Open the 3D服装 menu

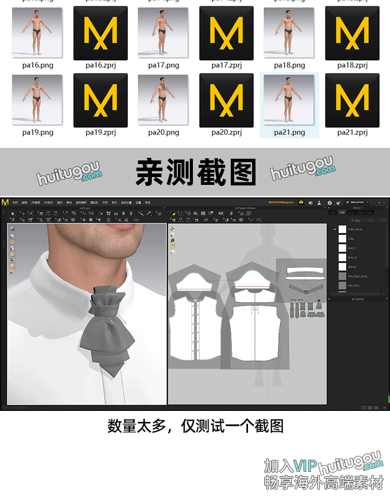(35, 203)
